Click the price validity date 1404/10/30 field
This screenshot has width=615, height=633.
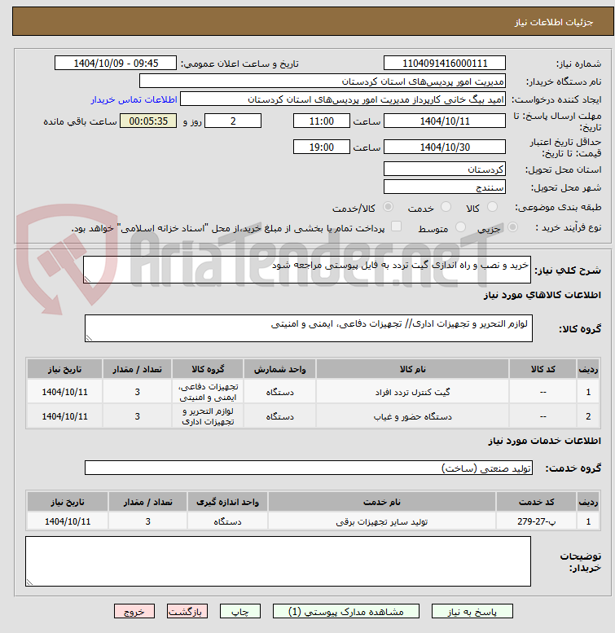point(444,147)
